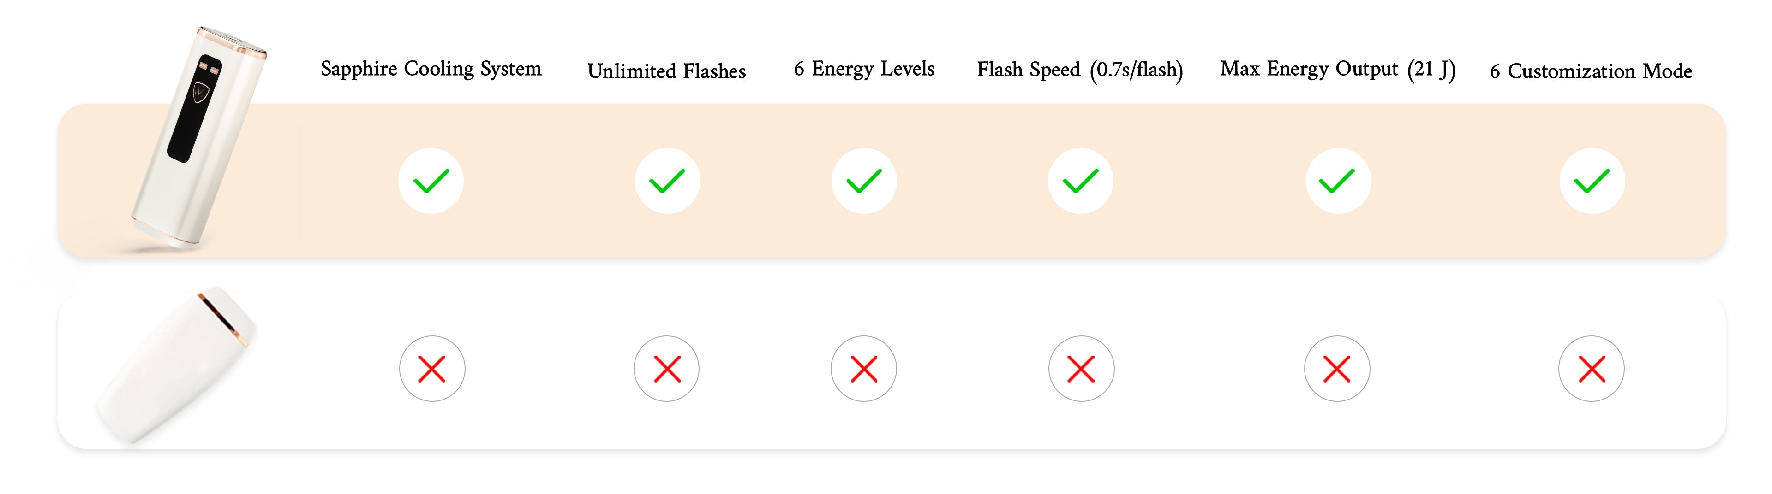Click the Max Energy Output (21 J) heading
This screenshot has height=494, width=1772.
[1338, 70]
